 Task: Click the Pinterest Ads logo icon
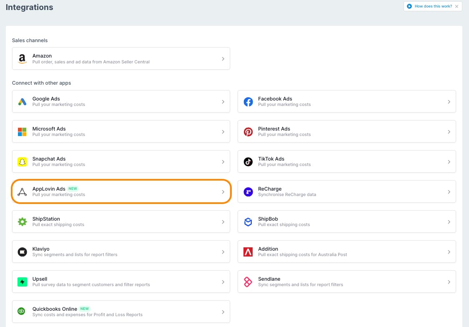click(248, 132)
